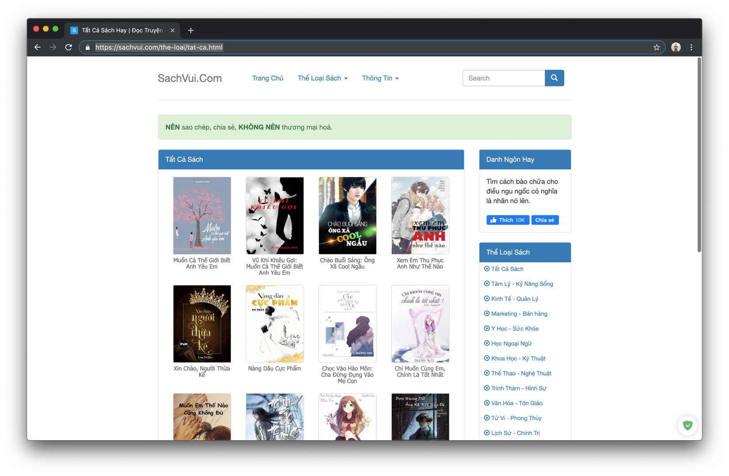Click the page vertical scrollbar
The height and width of the screenshot is (476, 729).
pos(699,154)
